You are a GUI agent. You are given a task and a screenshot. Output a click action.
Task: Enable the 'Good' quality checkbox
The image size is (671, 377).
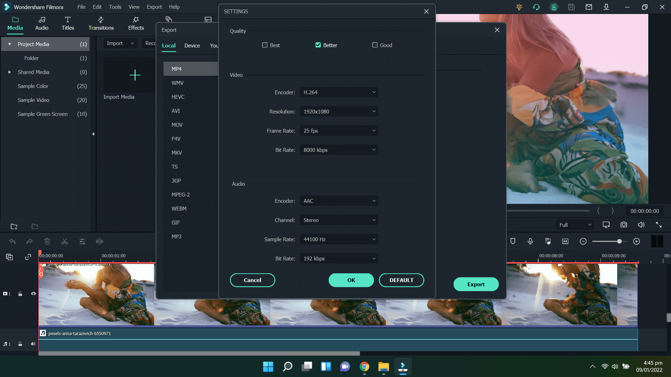[x=375, y=45]
